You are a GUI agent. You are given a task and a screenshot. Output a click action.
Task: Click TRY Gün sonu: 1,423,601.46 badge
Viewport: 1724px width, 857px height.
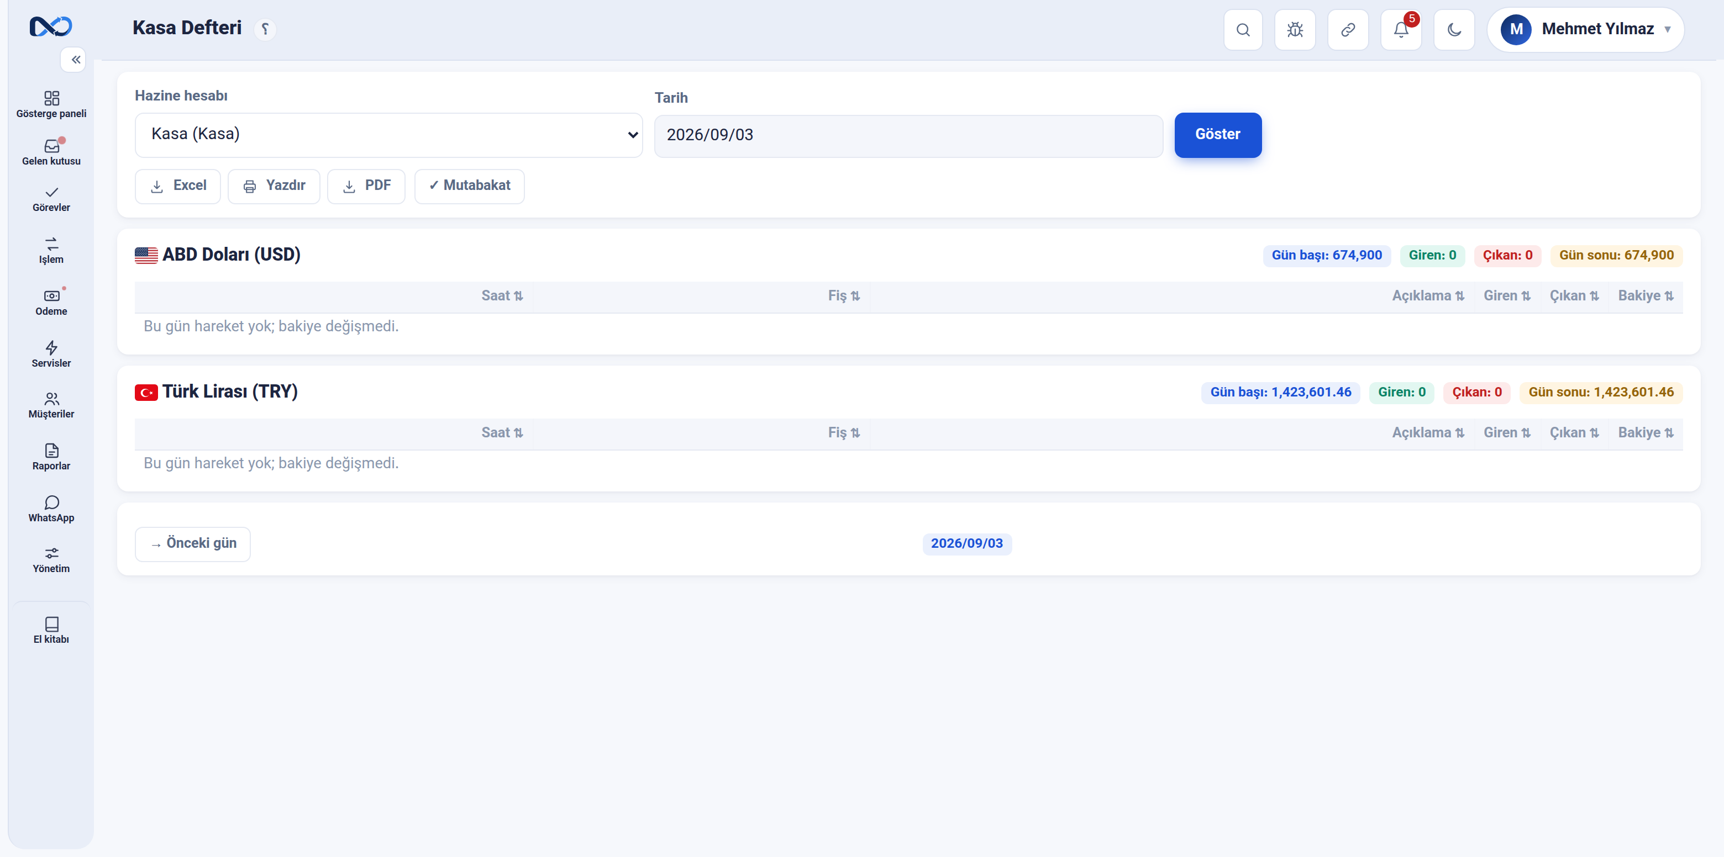(x=1601, y=393)
